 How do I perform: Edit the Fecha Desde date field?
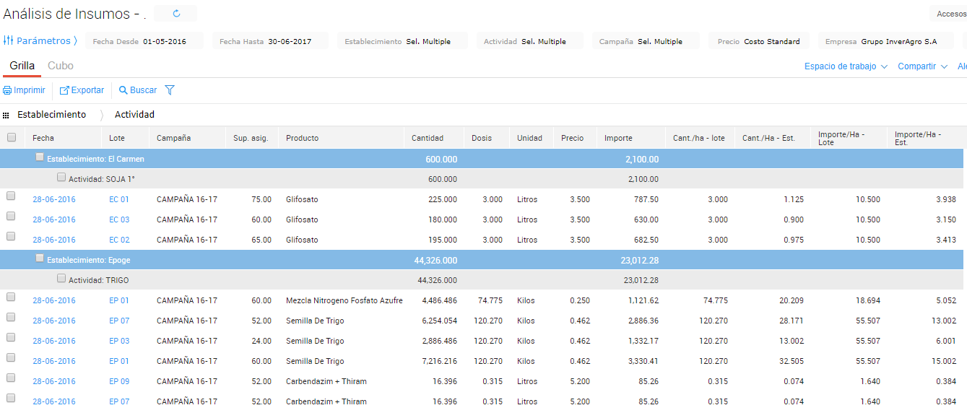(164, 42)
